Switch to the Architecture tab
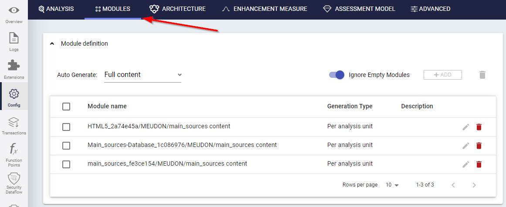 (x=177, y=9)
